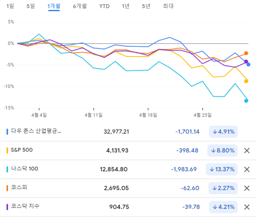View the 최대 range tab

[168, 6]
